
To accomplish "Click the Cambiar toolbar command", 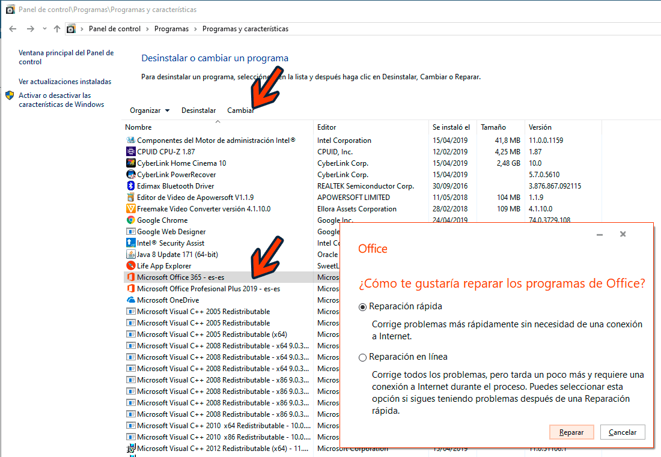I will (241, 110).
